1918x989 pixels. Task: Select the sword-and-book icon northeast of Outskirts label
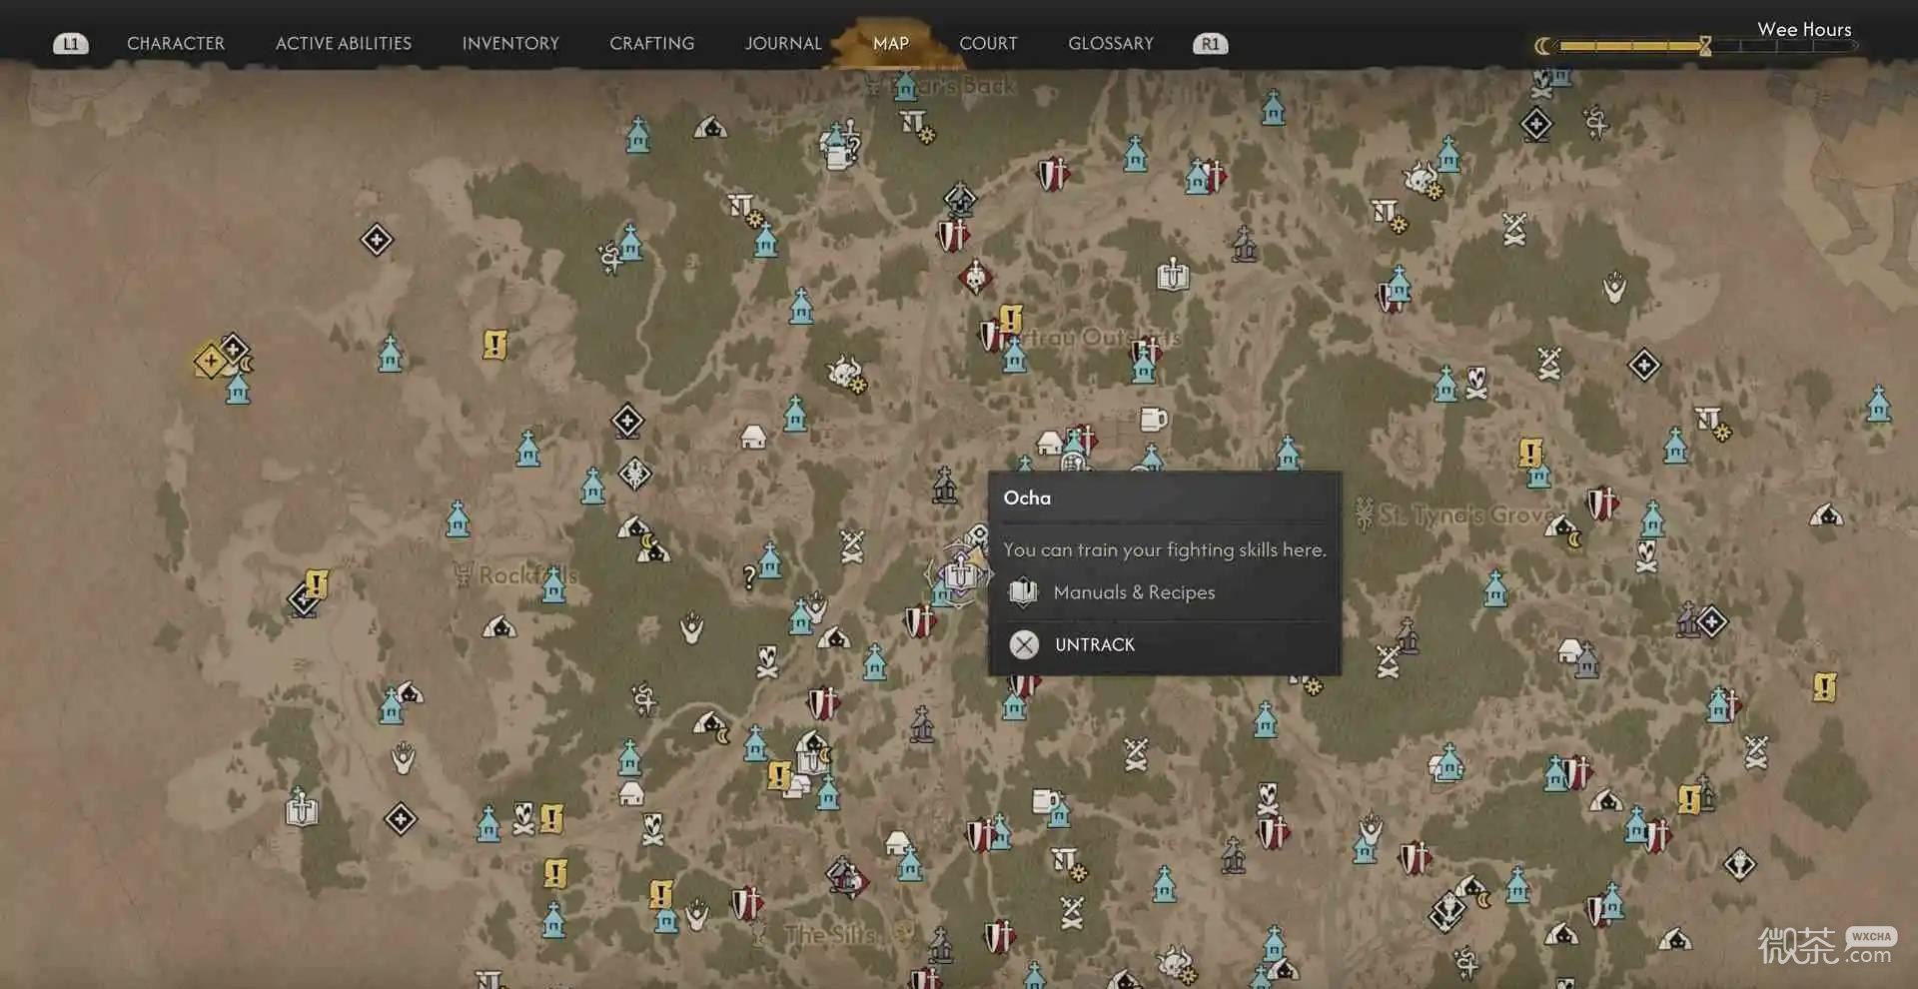1173,273
